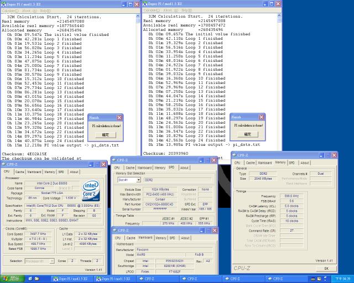Click the Checksum 4E02A15E line in left Super PI

pyautogui.click(x=24, y=154)
